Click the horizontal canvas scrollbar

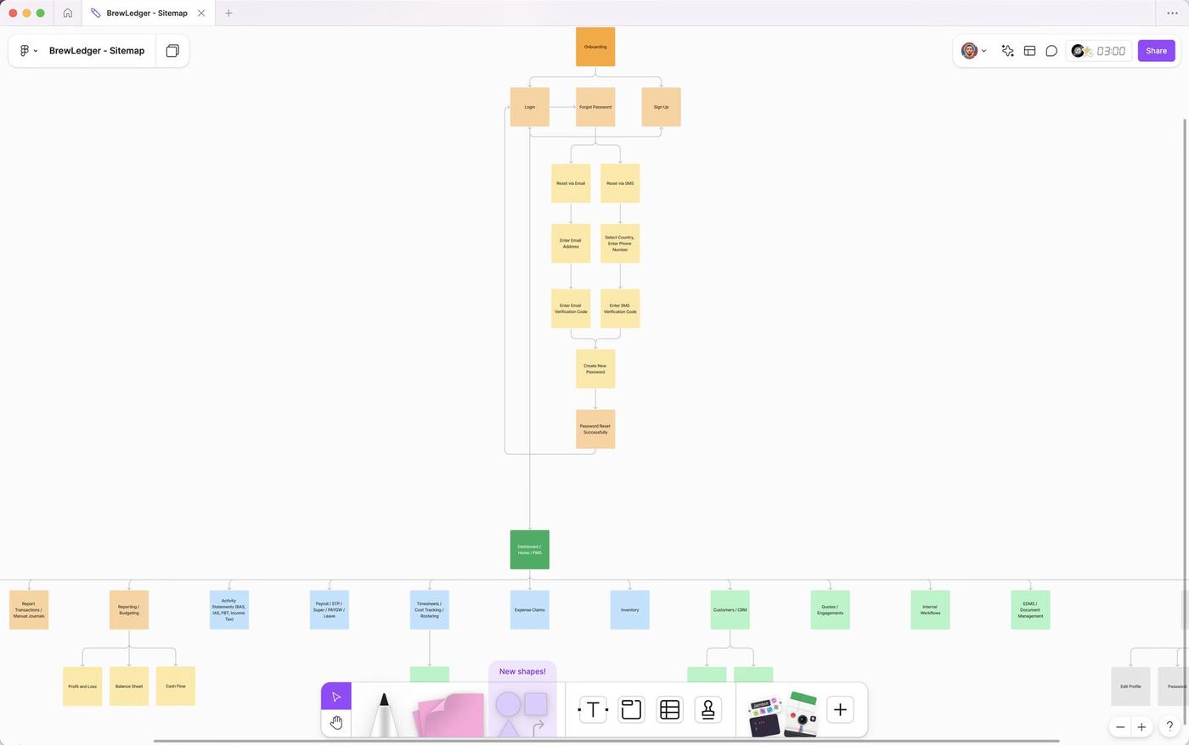click(606, 741)
